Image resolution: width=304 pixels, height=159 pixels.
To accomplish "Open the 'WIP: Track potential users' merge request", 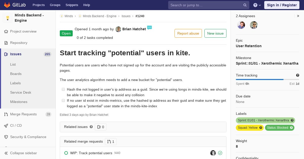I will click(x=91, y=153).
